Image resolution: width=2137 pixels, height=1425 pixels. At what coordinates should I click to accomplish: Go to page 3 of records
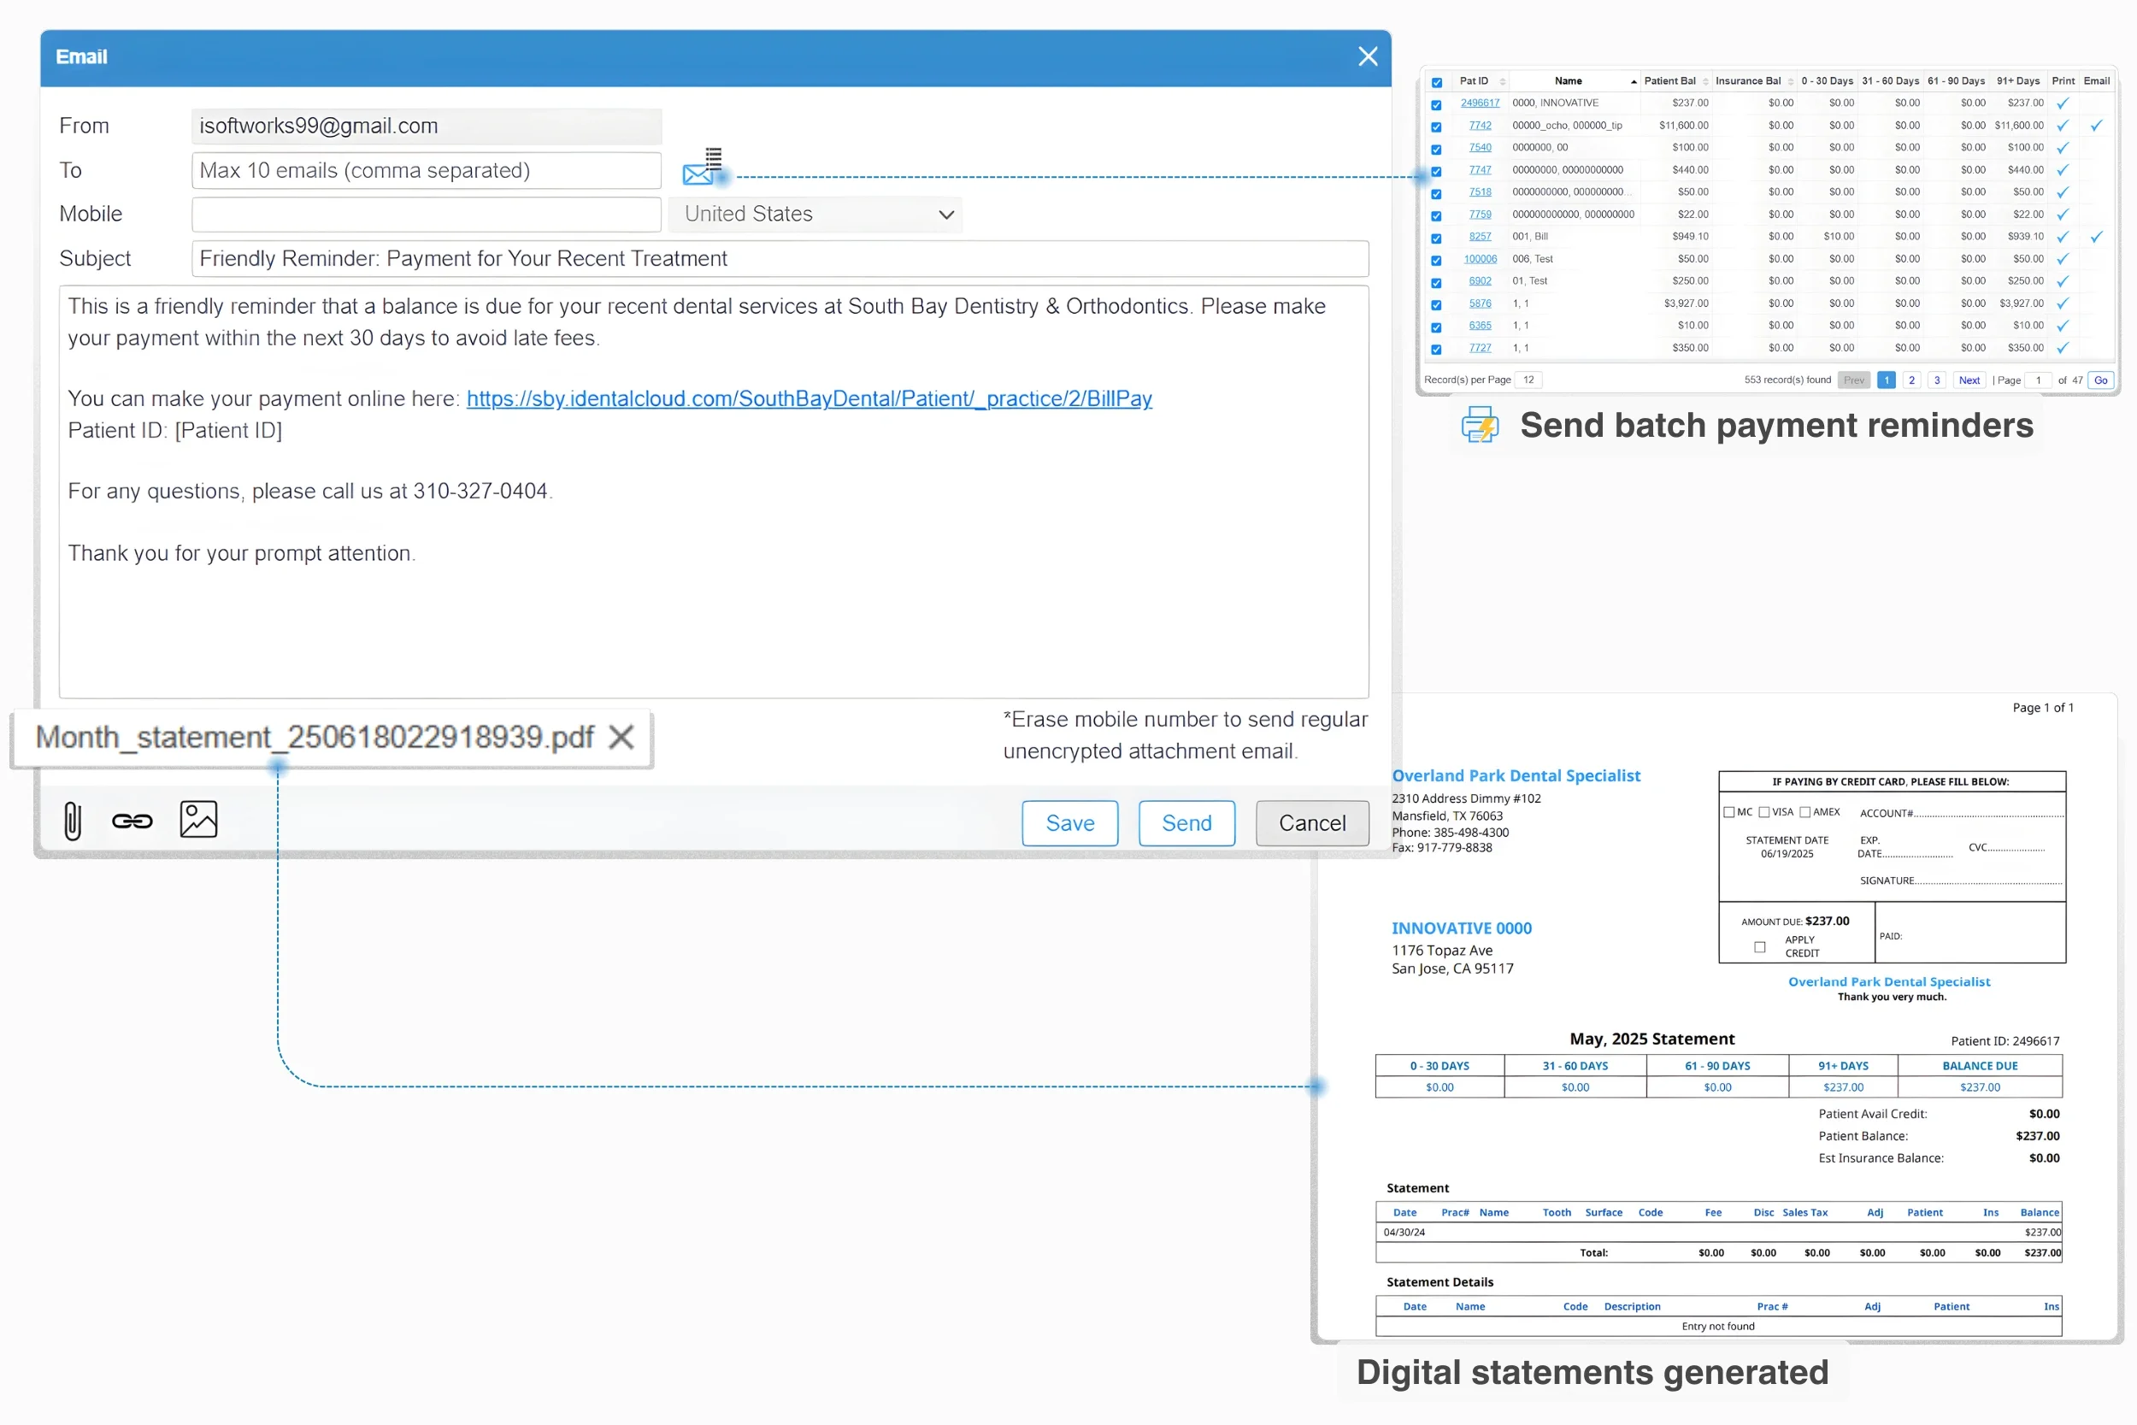click(x=1936, y=380)
